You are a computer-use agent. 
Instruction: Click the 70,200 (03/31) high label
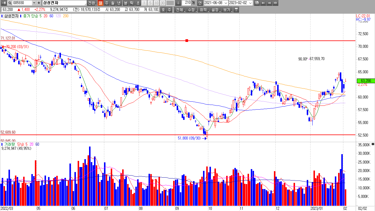(x=17, y=47)
